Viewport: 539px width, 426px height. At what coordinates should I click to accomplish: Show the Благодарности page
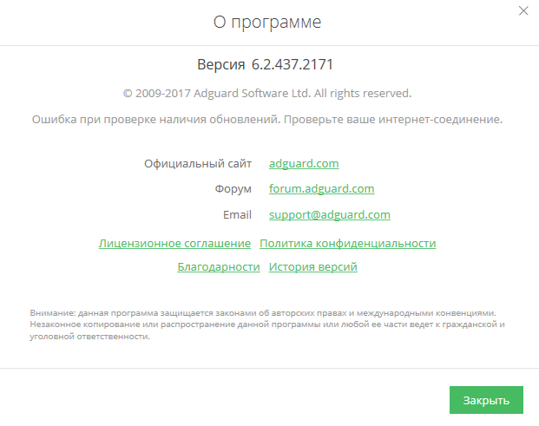pos(219,267)
